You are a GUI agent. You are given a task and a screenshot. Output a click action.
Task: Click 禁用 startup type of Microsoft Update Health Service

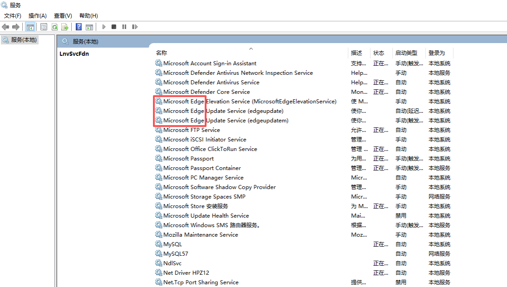click(x=401, y=216)
